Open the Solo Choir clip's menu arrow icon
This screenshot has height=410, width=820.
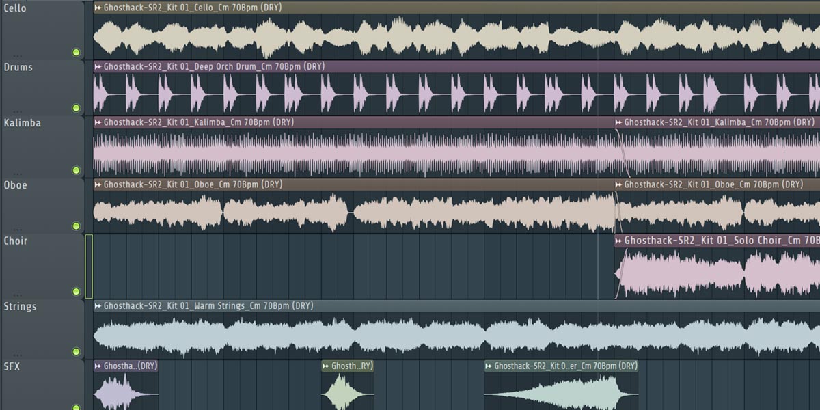tap(619, 241)
